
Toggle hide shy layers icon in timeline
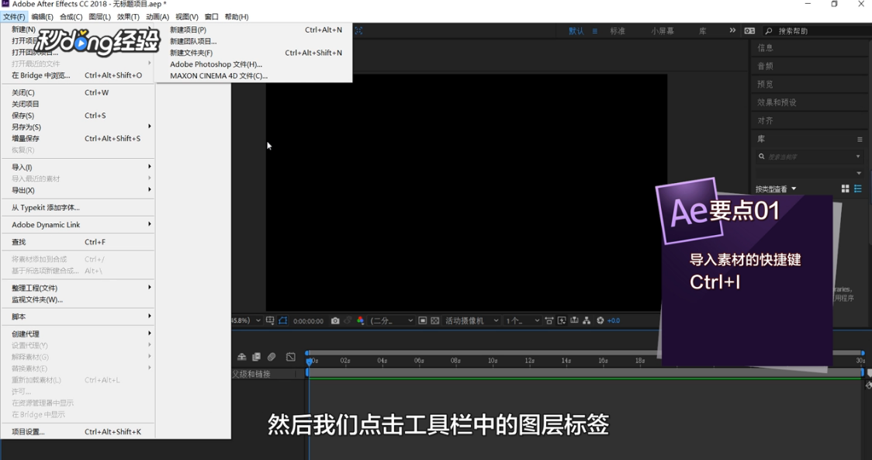pyautogui.click(x=242, y=357)
